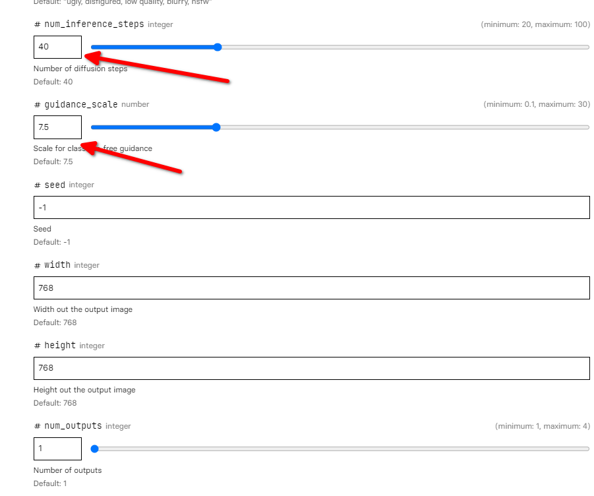Click the num_inference_steps slider handle

[x=217, y=47]
